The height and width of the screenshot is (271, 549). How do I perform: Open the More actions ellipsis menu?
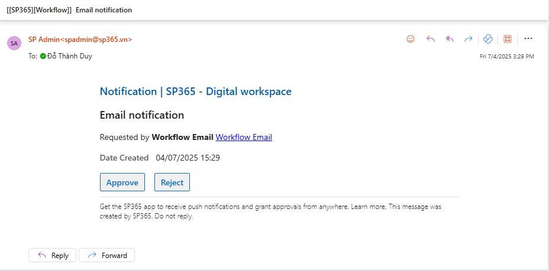point(528,39)
